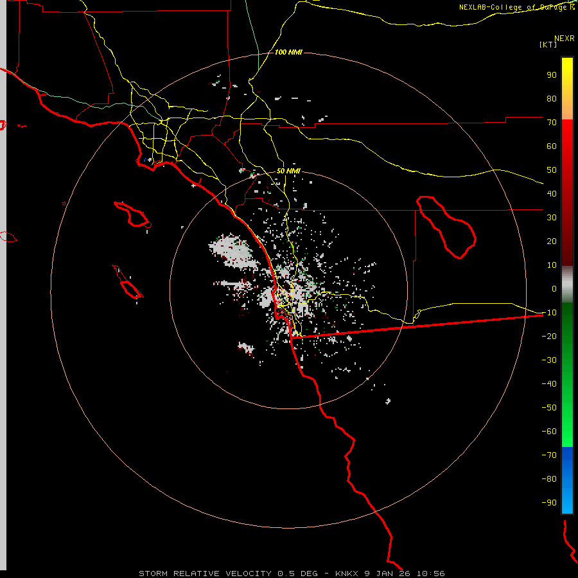
Task: Click the 50 value on the velocity scale
Action: tap(552, 170)
